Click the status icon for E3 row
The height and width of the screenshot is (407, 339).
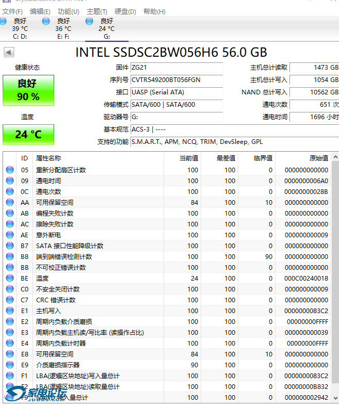10,332
